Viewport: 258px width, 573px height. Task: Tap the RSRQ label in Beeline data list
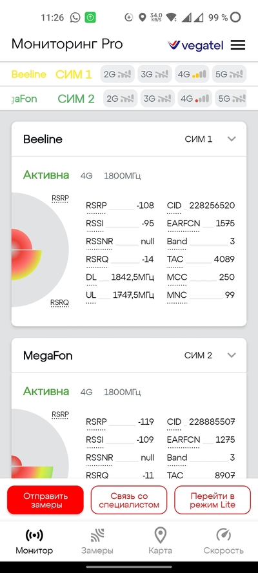pyautogui.click(x=97, y=259)
